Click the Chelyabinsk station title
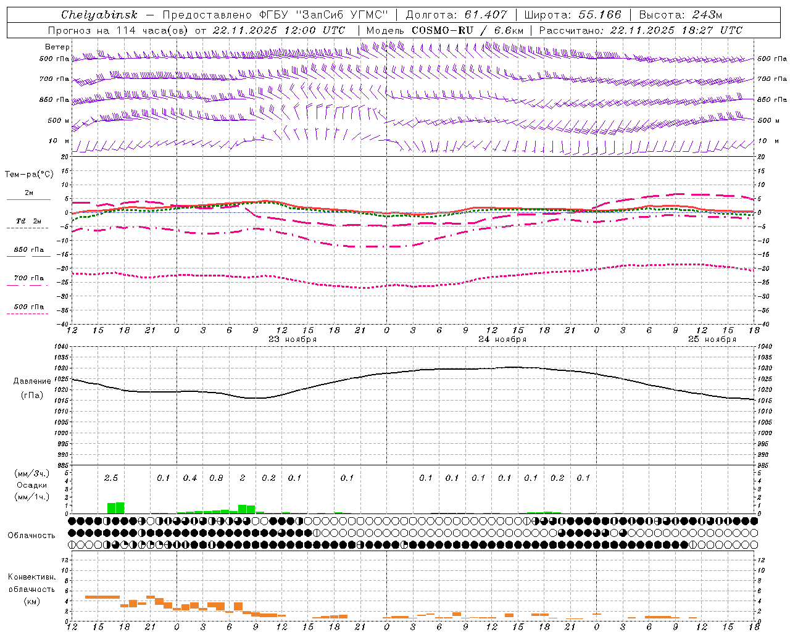The image size is (790, 632). click(99, 15)
